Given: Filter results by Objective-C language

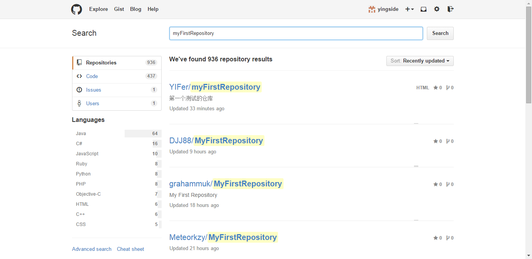Looking at the screenshot, I should pos(117,194).
